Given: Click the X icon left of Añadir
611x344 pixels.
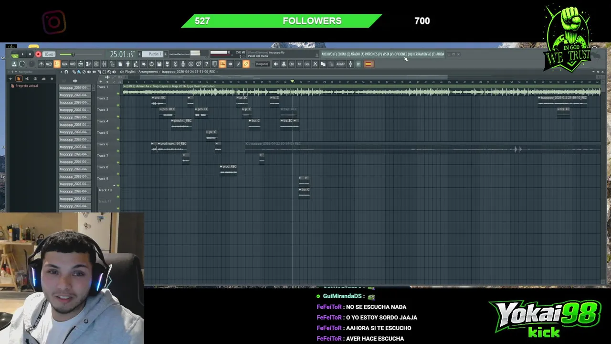Looking at the screenshot, I should click(x=315, y=64).
